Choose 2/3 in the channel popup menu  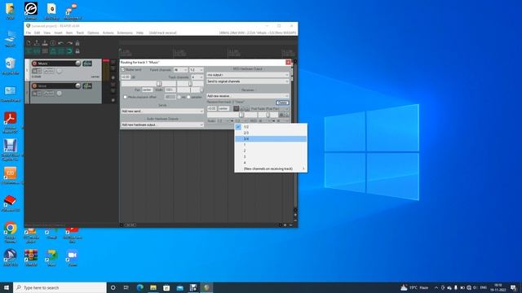coord(271,133)
